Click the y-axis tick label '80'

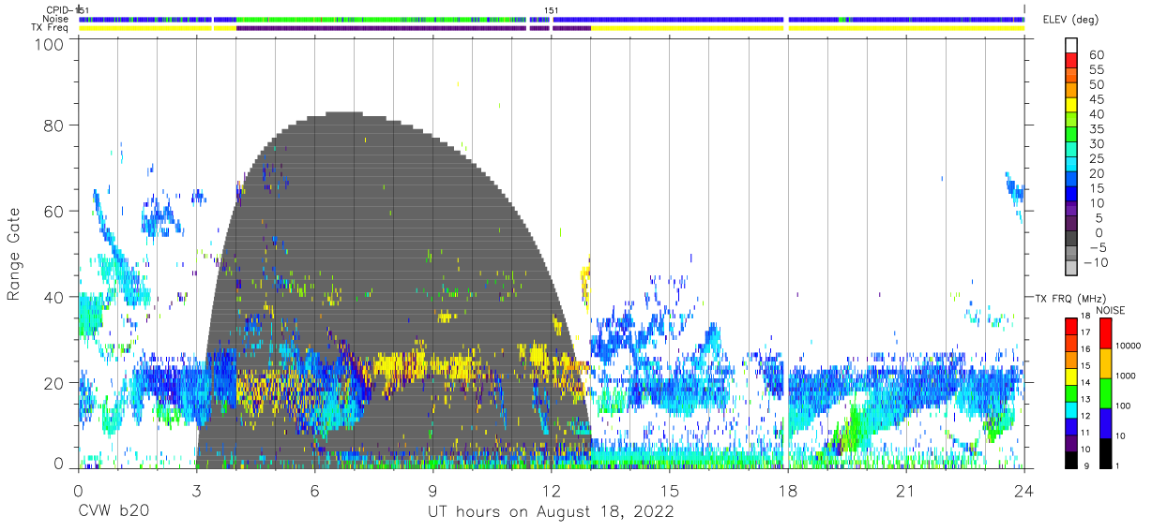[x=54, y=125]
